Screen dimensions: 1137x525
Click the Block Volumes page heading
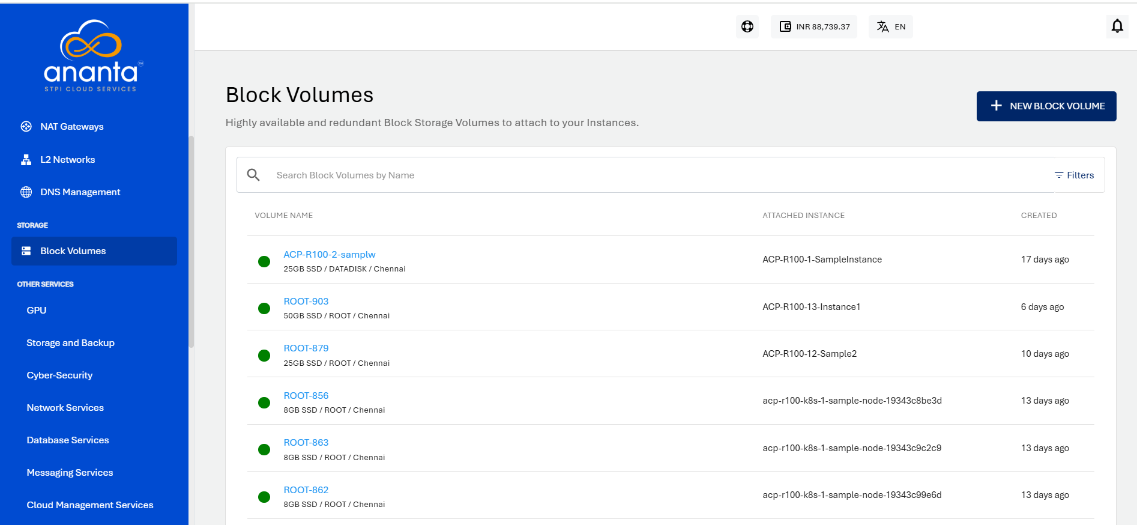300,95
